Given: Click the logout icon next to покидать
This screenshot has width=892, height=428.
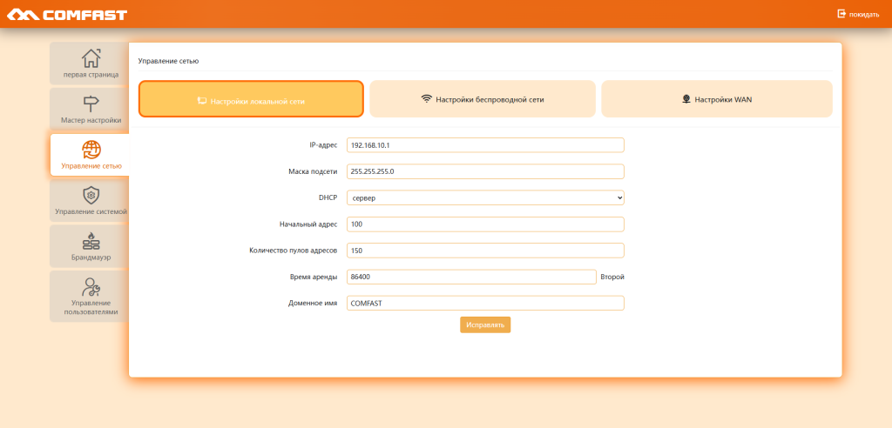Looking at the screenshot, I should tap(841, 14).
